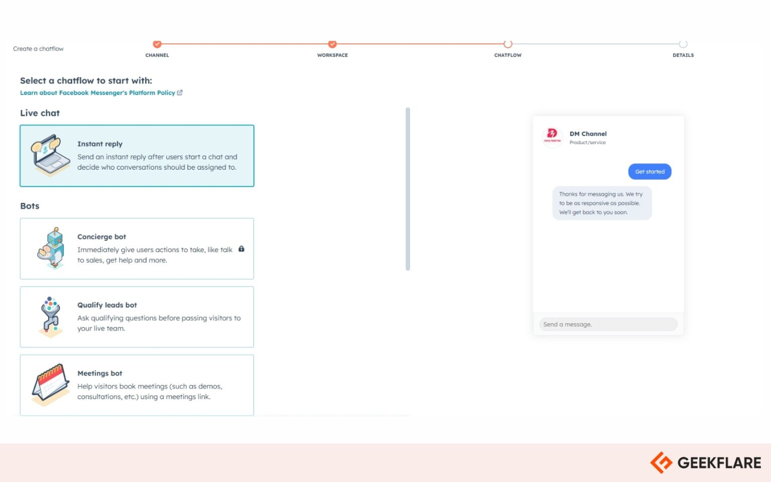Click the 'Bots' section heading
Viewport: 771px width, 482px height.
click(30, 206)
